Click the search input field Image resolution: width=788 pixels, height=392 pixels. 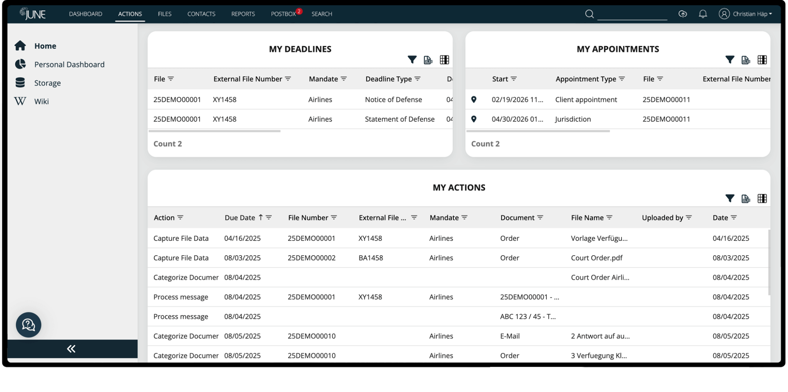(x=633, y=14)
